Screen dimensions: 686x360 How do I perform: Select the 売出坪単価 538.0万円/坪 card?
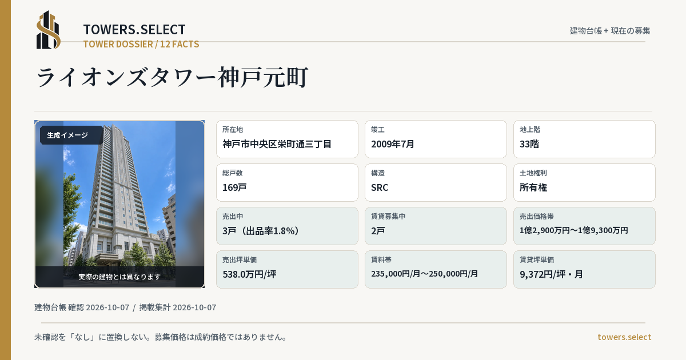[x=287, y=269]
